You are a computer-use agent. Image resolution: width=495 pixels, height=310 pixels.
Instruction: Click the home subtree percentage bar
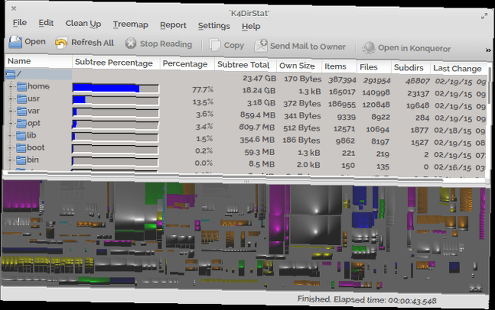tap(115, 89)
